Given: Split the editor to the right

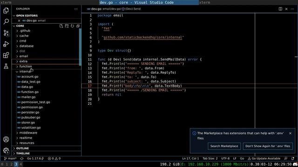Looking at the screenshot, I should click(x=280, y=9).
